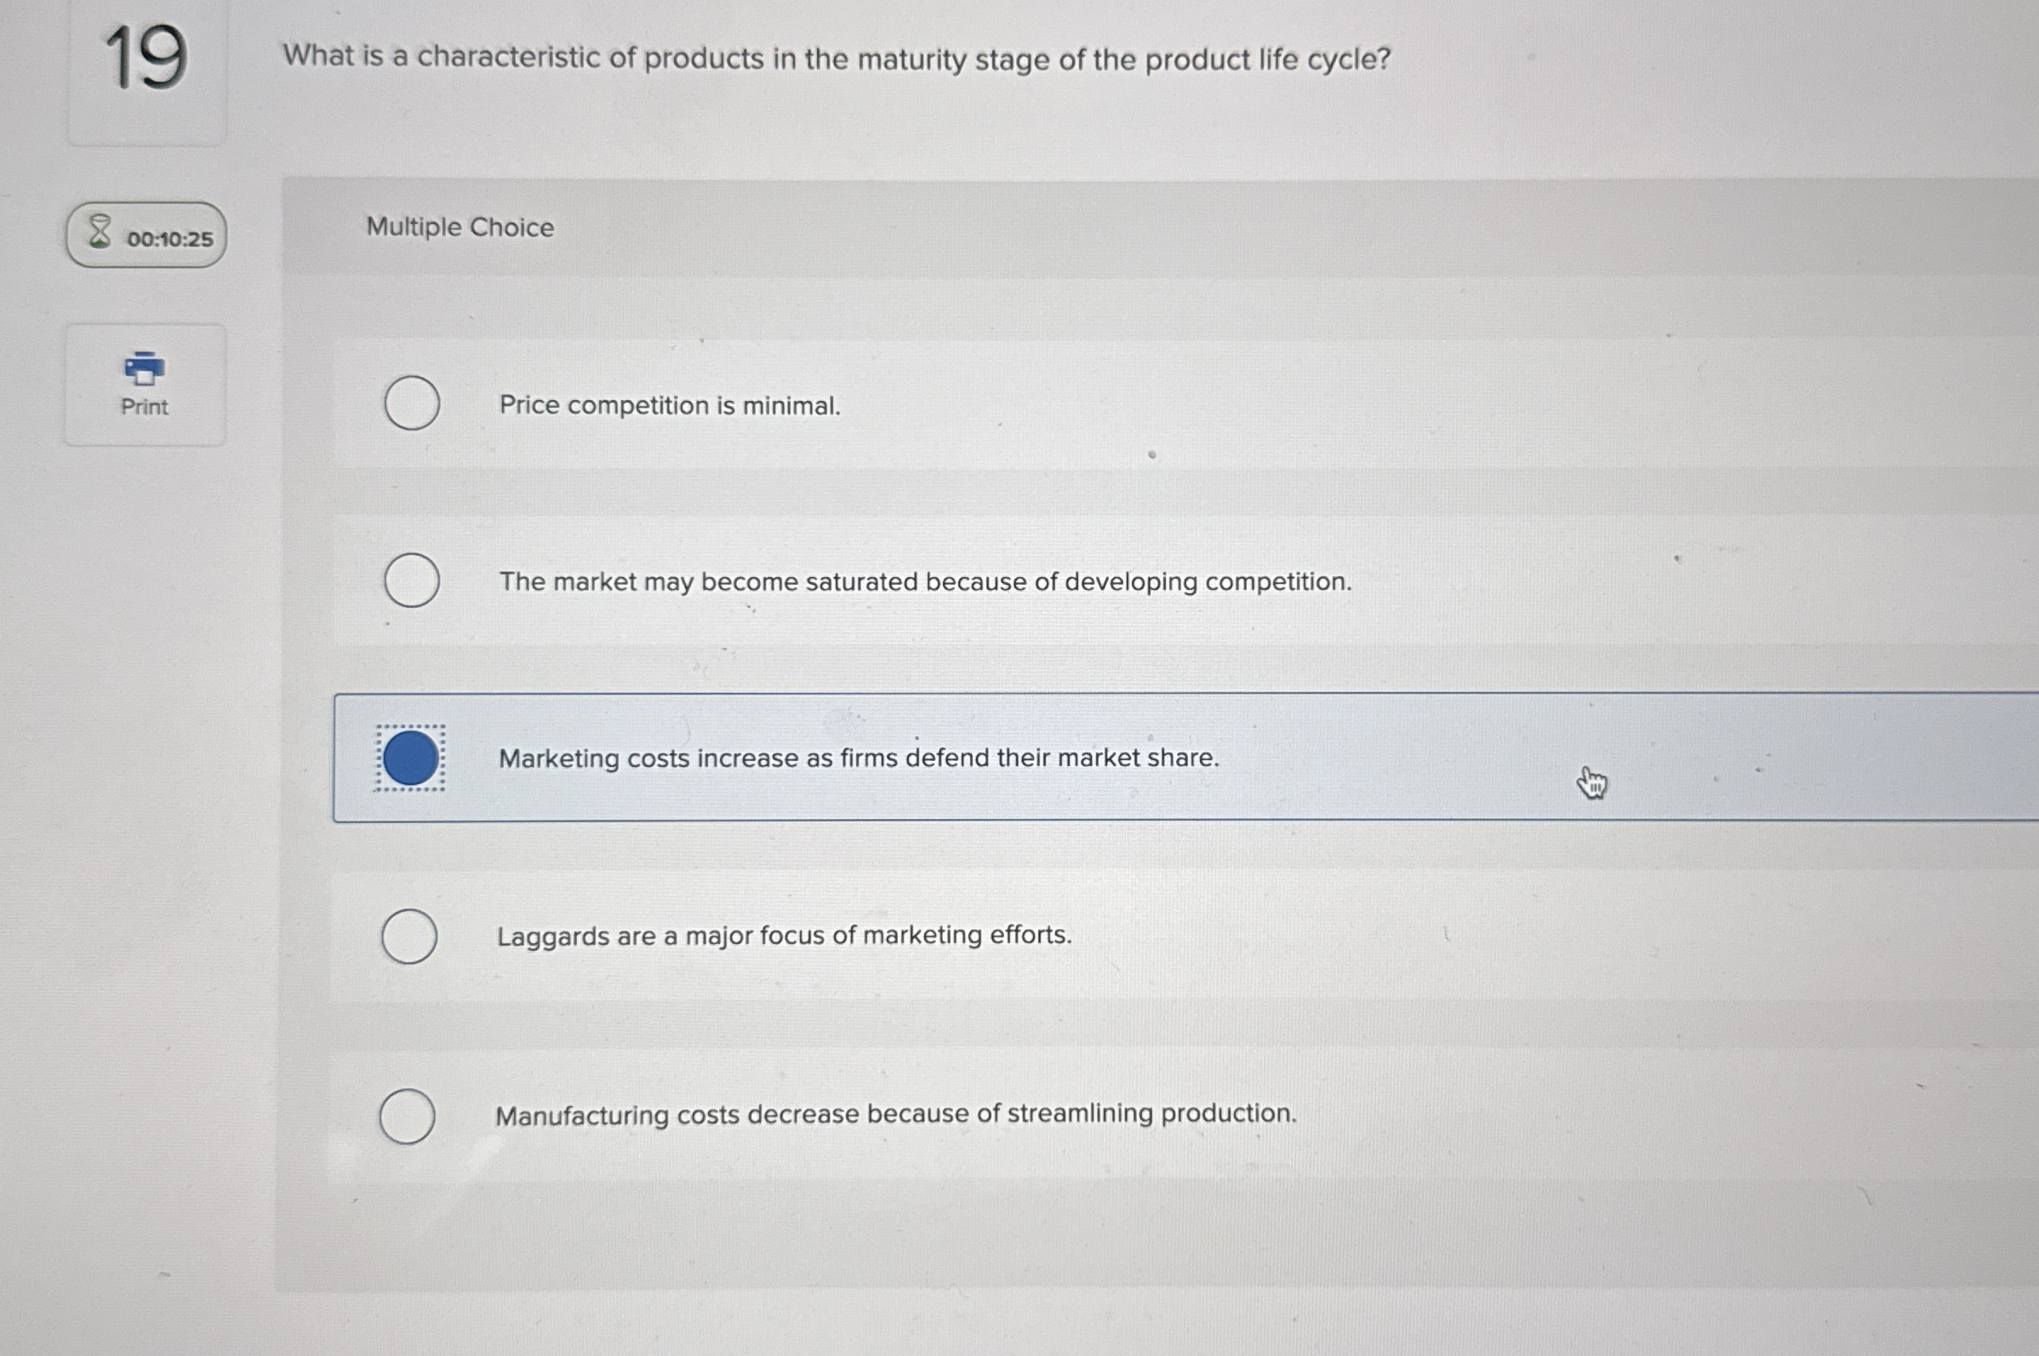Click the text about the market becoming saturated
This screenshot has width=2039, height=1356.
[925, 582]
